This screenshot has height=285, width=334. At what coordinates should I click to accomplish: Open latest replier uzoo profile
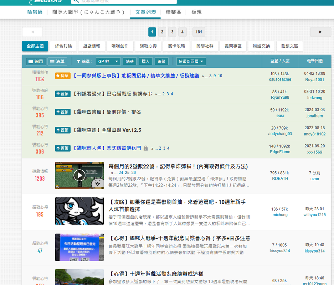(315, 179)
